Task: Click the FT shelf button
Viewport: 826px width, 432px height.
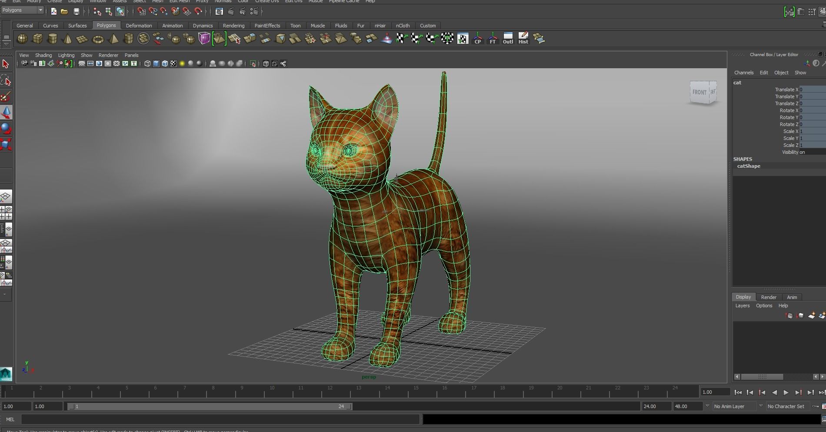Action: tap(493, 39)
